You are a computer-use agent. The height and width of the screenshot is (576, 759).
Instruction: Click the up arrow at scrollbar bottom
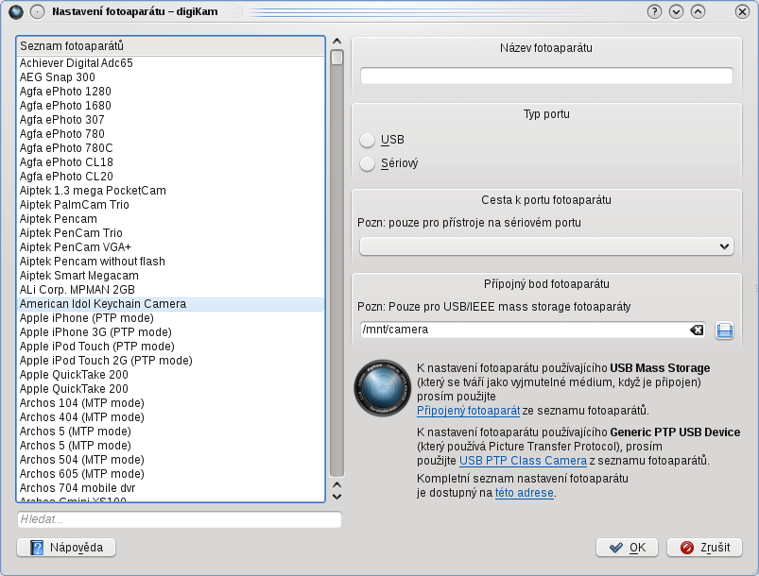[x=336, y=484]
